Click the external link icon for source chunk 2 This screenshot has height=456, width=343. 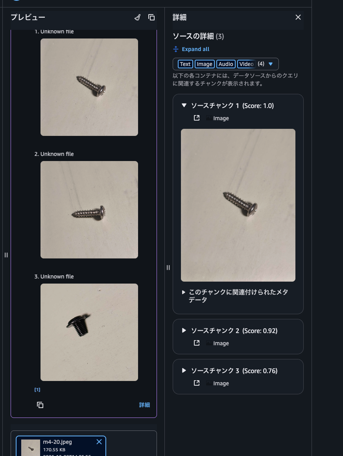click(197, 342)
